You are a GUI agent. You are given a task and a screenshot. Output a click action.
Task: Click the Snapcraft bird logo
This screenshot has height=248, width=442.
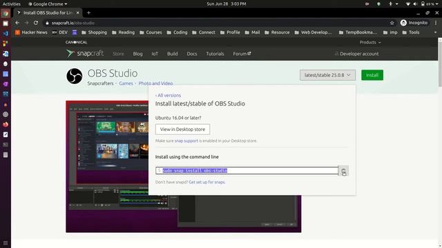[x=70, y=54]
